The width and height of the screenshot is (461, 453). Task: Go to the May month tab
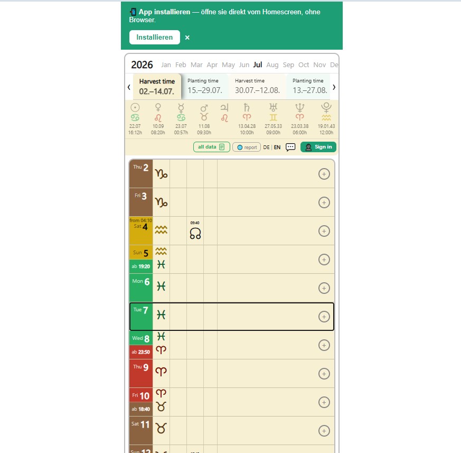click(228, 65)
